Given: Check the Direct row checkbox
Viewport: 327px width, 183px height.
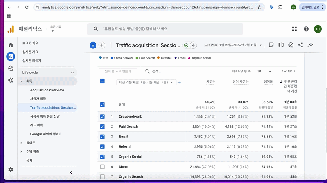Looking at the screenshot, I should 102,167.
